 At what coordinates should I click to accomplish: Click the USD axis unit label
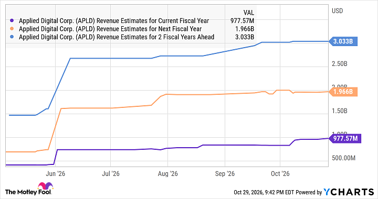(x=337, y=11)
